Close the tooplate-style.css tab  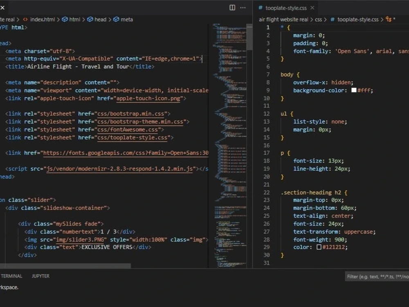(312, 8)
